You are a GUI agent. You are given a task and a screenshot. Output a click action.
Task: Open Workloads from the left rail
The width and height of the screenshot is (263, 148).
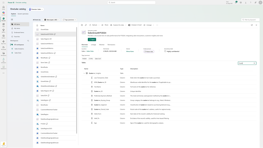[x=4, y=48]
